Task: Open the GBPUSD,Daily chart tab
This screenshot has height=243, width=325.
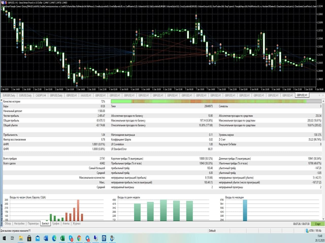Action: pos(56,95)
